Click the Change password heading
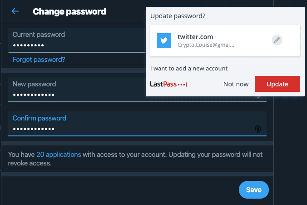Viewport: 307px width, 205px height. (x=69, y=11)
